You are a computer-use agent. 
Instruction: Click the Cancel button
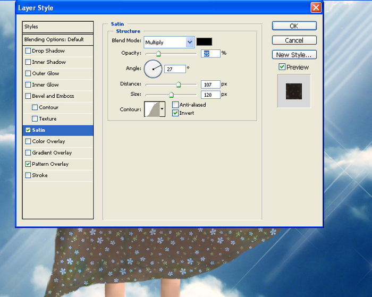pos(294,40)
